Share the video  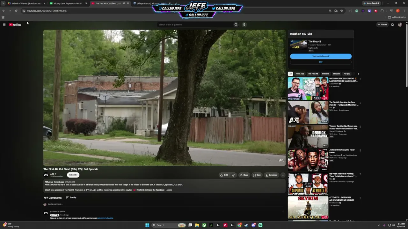click(x=244, y=175)
